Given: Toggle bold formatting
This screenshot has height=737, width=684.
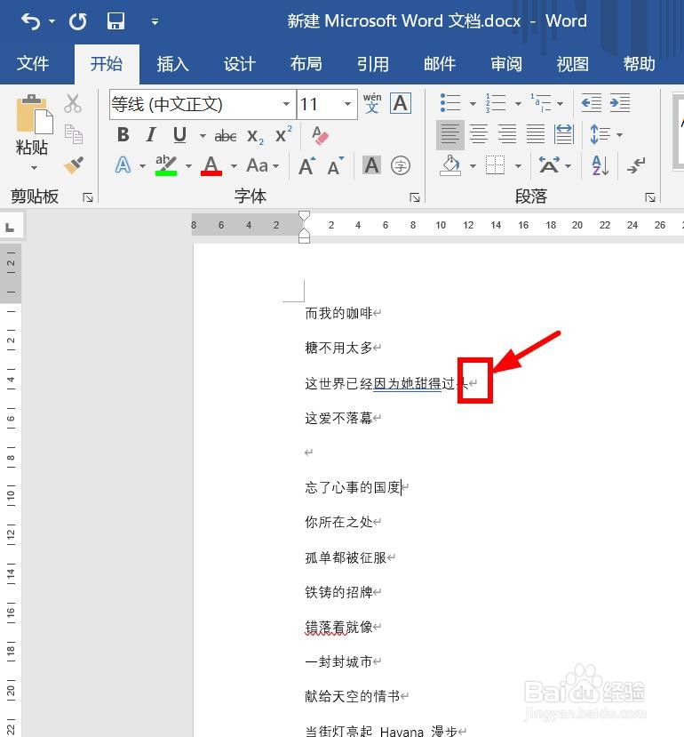Looking at the screenshot, I should coord(123,135).
